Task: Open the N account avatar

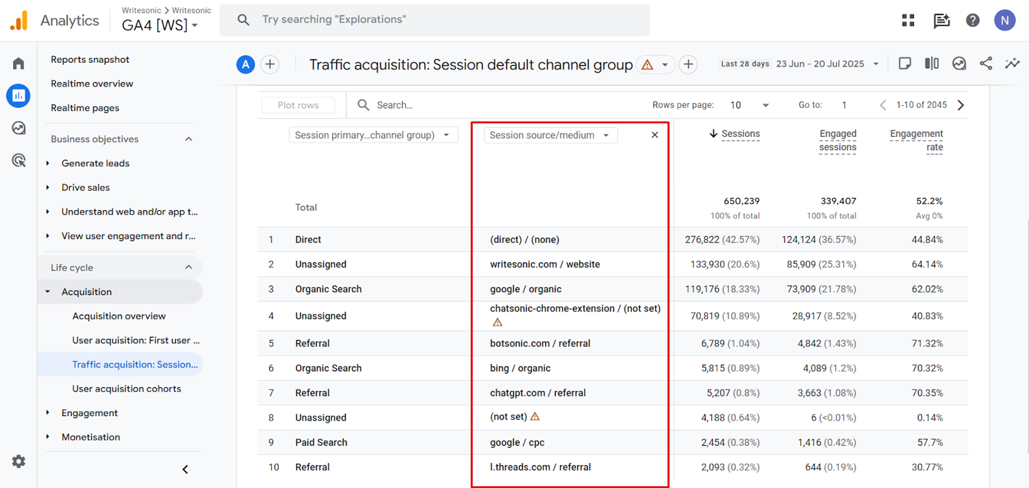Action: click(x=1005, y=20)
